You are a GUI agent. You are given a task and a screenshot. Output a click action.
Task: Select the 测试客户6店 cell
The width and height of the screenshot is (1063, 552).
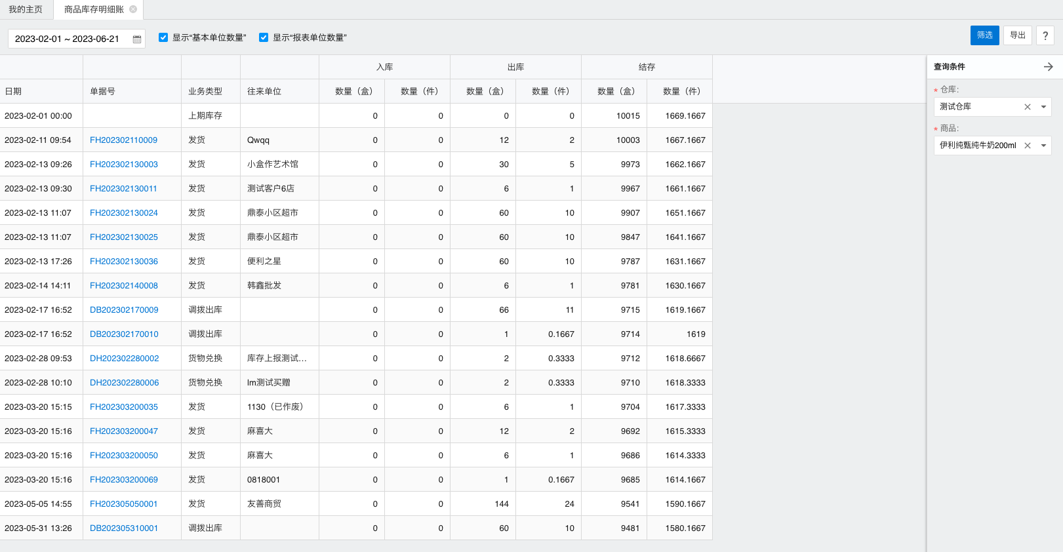tap(280, 189)
